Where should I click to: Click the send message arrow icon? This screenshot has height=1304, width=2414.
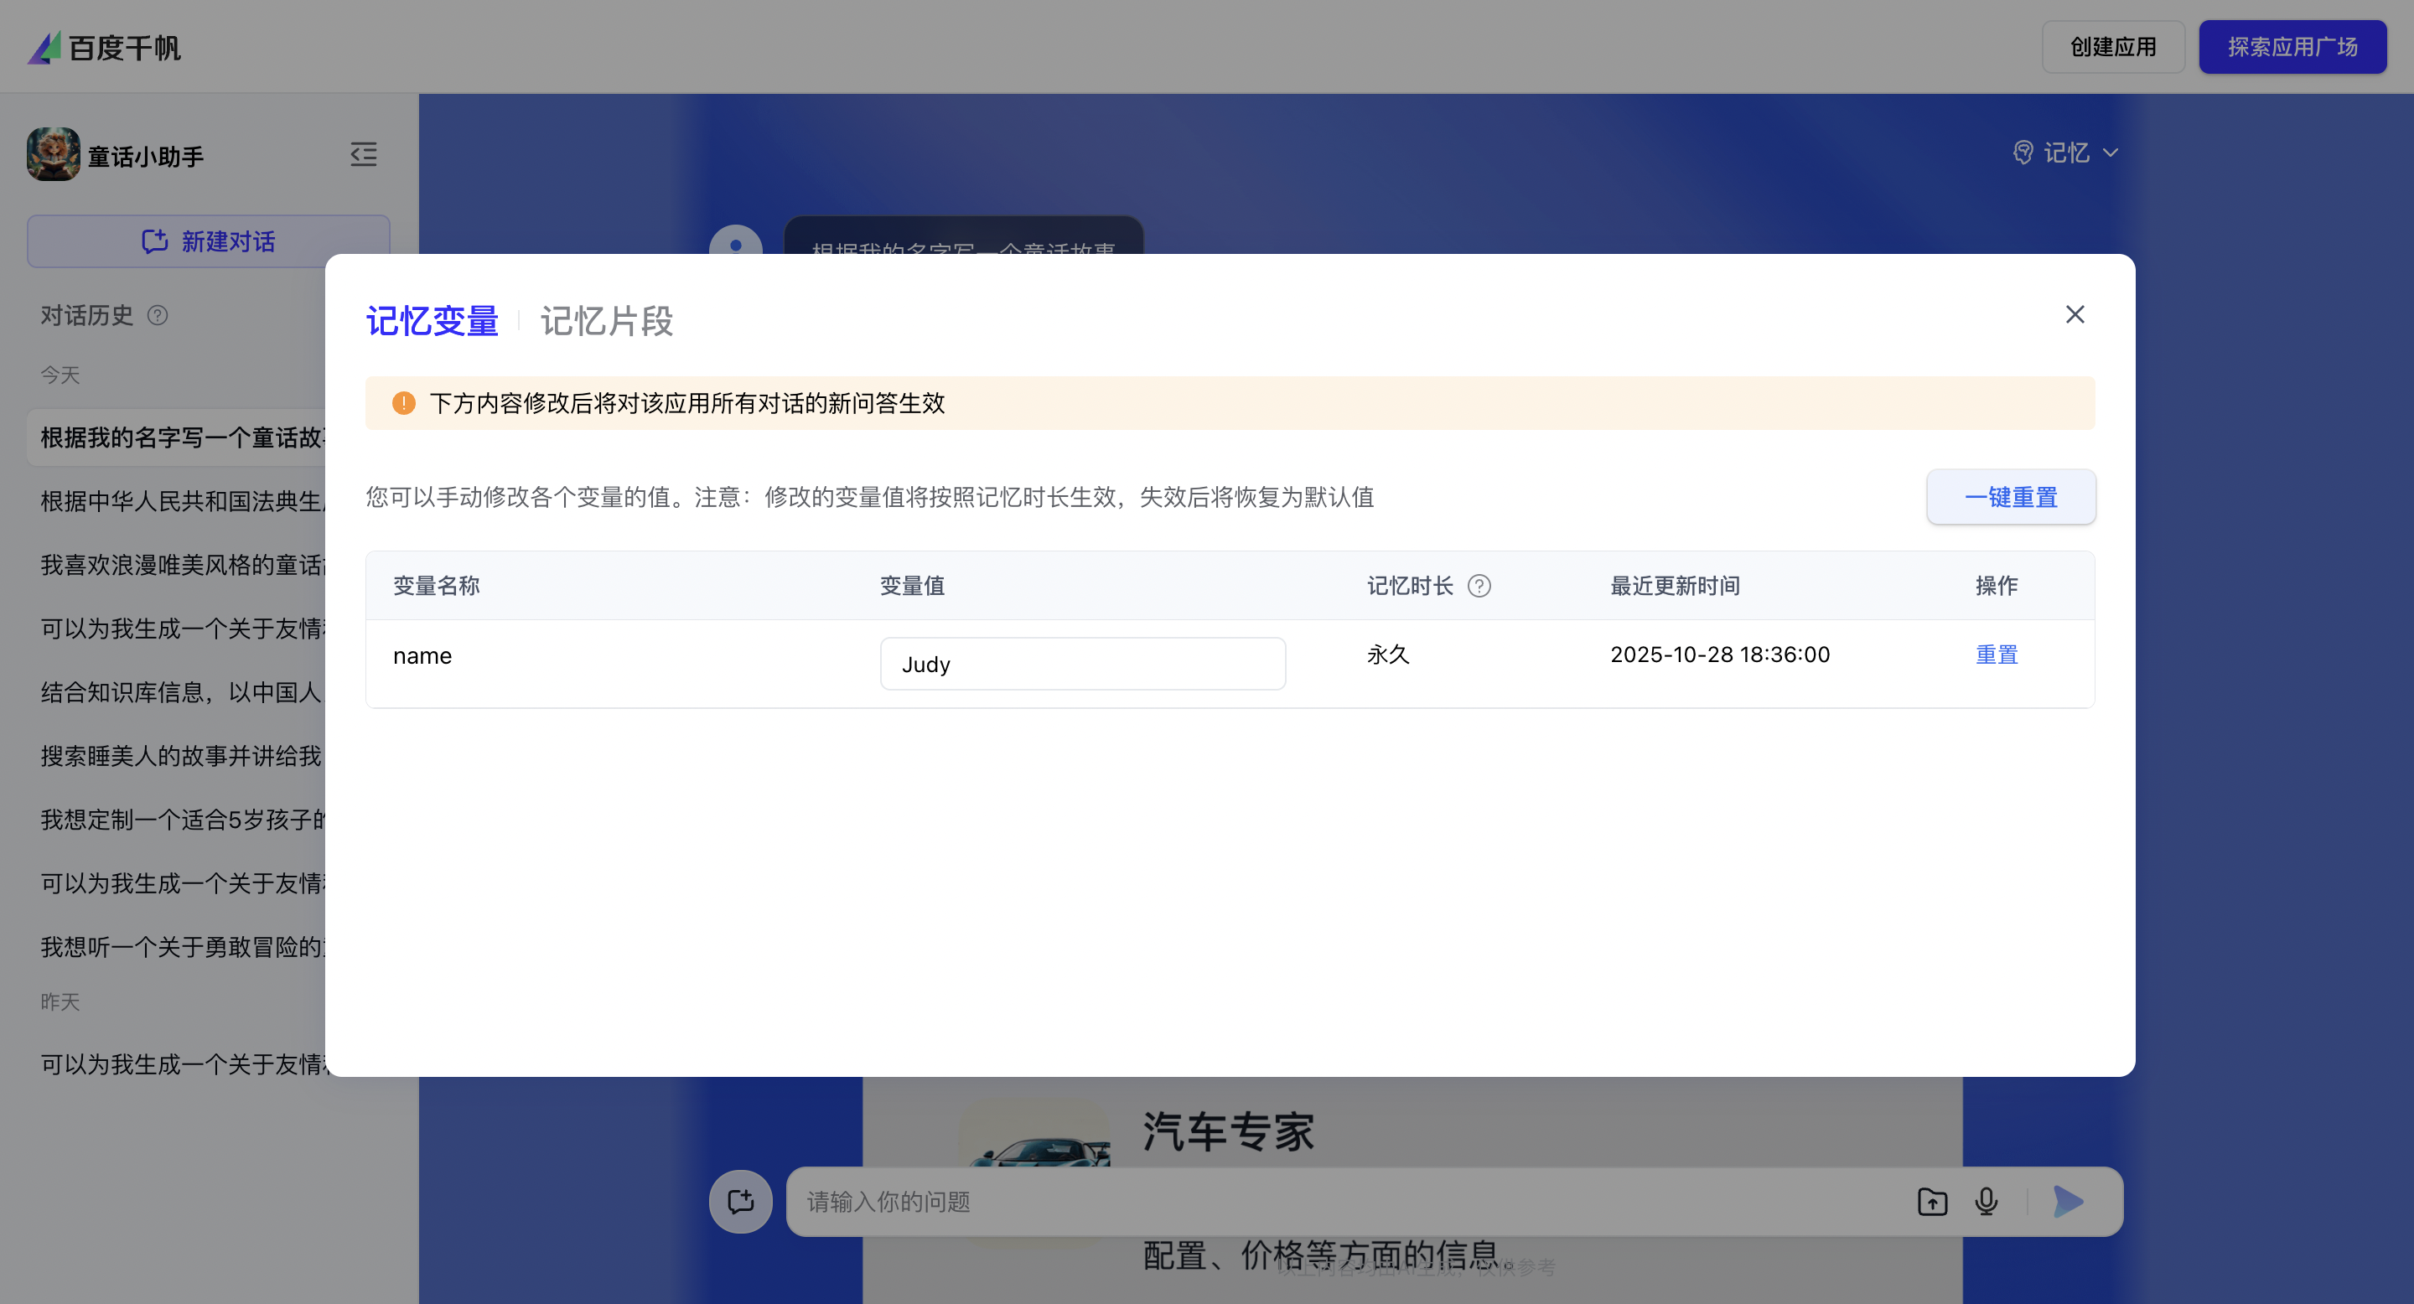(2068, 1201)
